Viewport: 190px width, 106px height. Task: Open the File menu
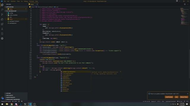(5, 1)
